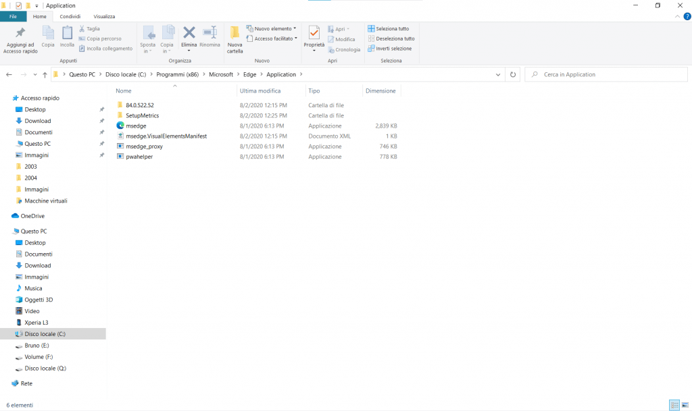This screenshot has height=411, width=692.
Task: Select OneDrive in navigation pane
Action: [x=32, y=216]
